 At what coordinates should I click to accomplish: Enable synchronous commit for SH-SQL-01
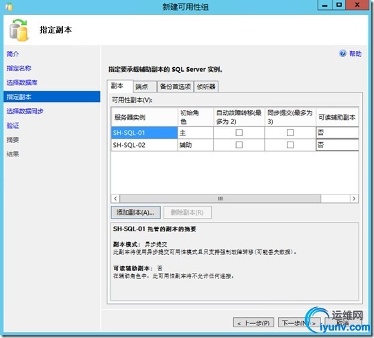[290, 133]
